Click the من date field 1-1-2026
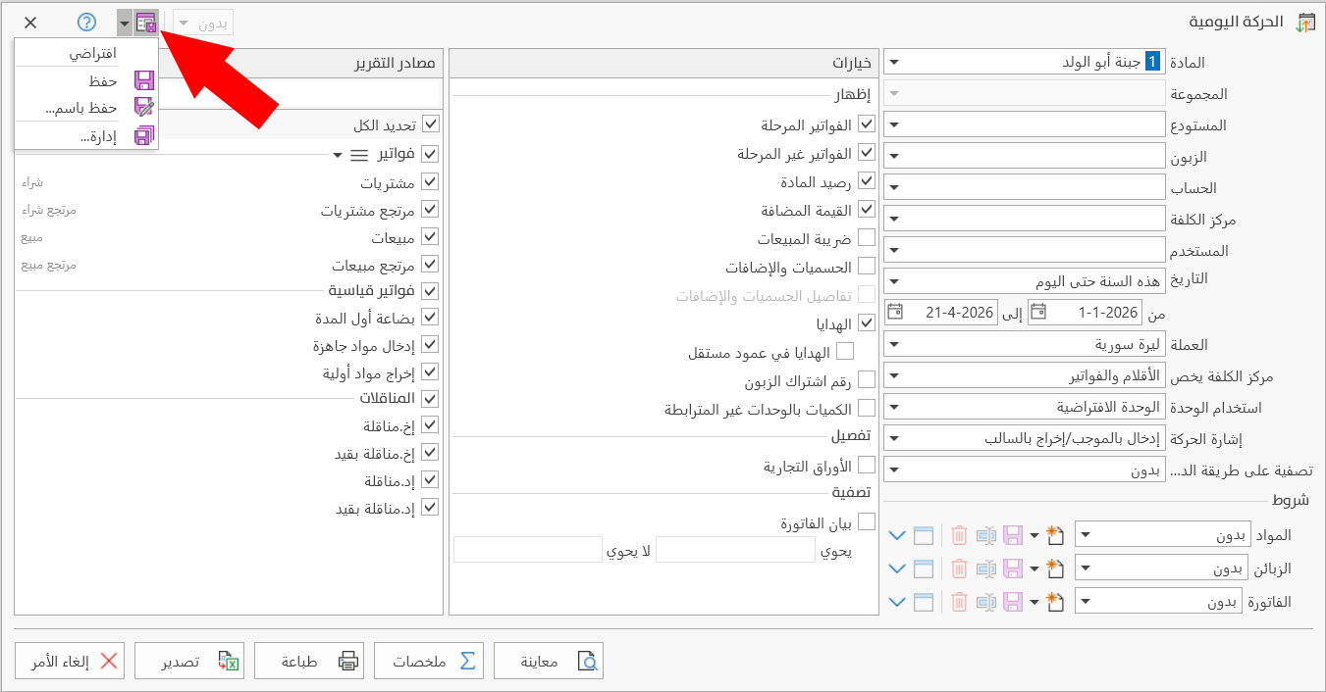 [x=1086, y=313]
